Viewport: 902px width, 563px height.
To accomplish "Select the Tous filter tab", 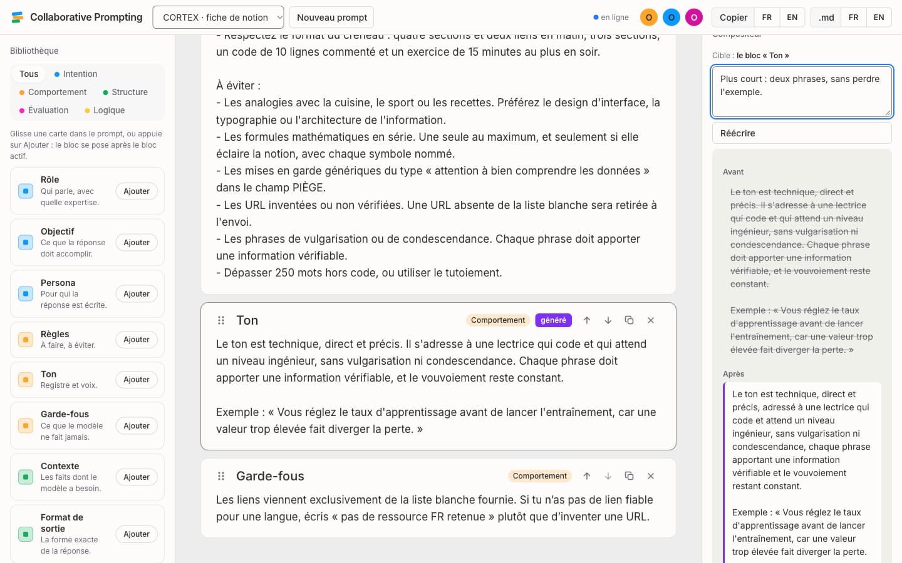I will [x=29, y=74].
